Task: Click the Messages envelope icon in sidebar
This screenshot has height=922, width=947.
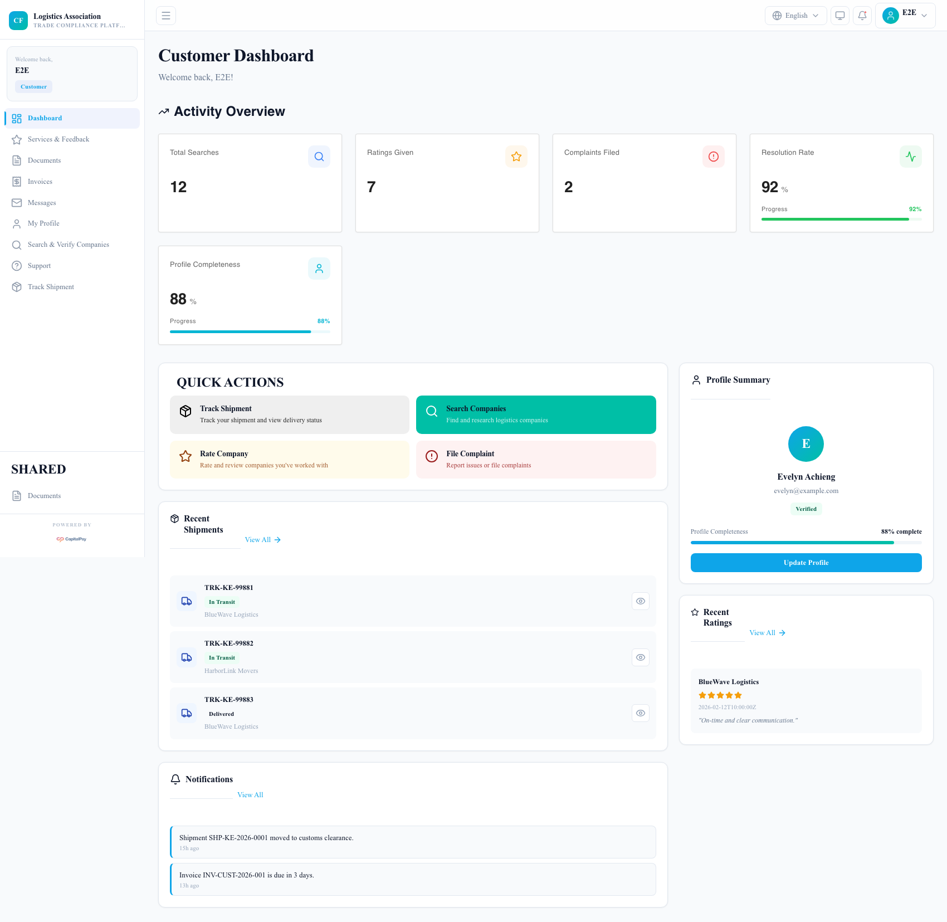Action: (x=16, y=202)
